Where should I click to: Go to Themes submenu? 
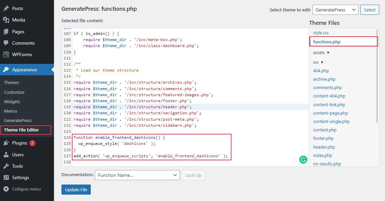pyautogui.click(x=11, y=82)
